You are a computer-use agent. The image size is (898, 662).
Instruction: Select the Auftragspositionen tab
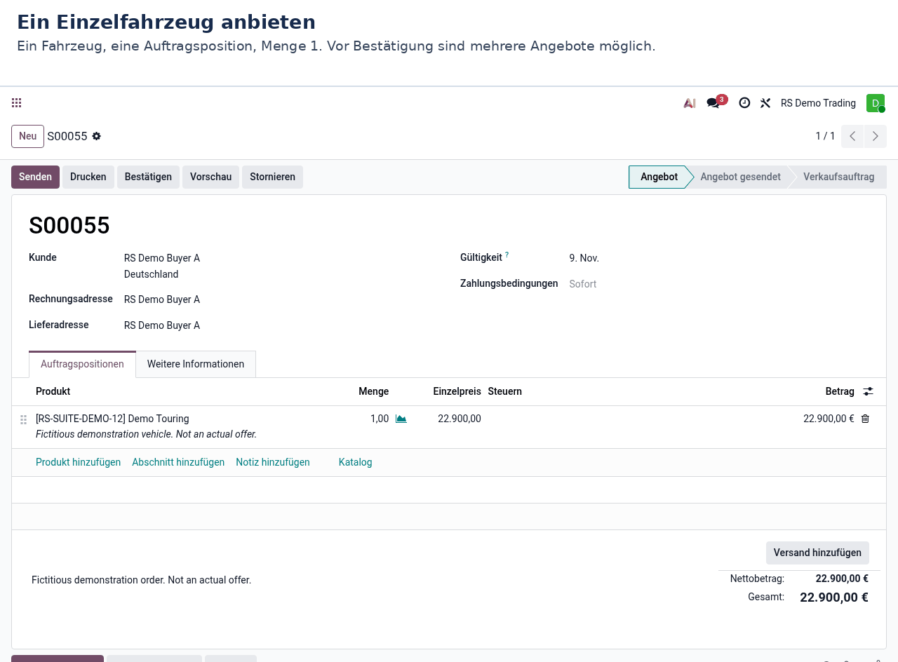[x=82, y=364]
